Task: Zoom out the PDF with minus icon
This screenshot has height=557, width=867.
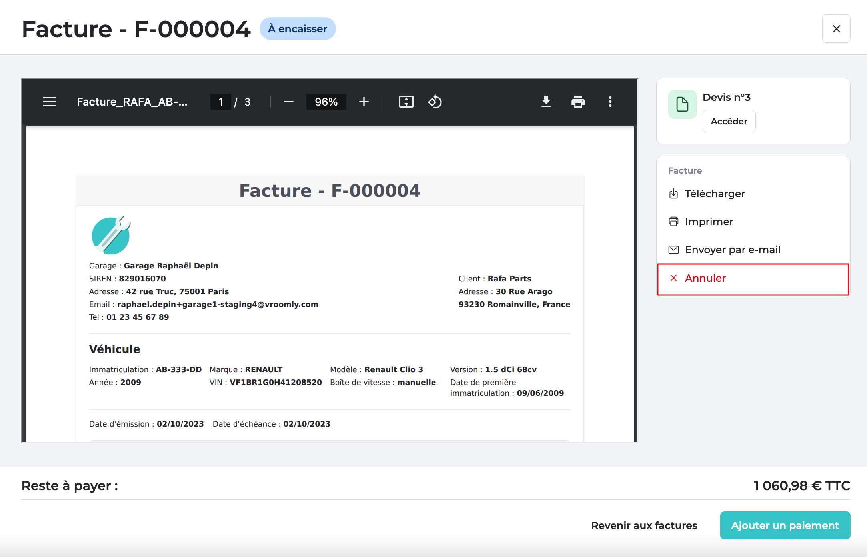Action: 288,102
